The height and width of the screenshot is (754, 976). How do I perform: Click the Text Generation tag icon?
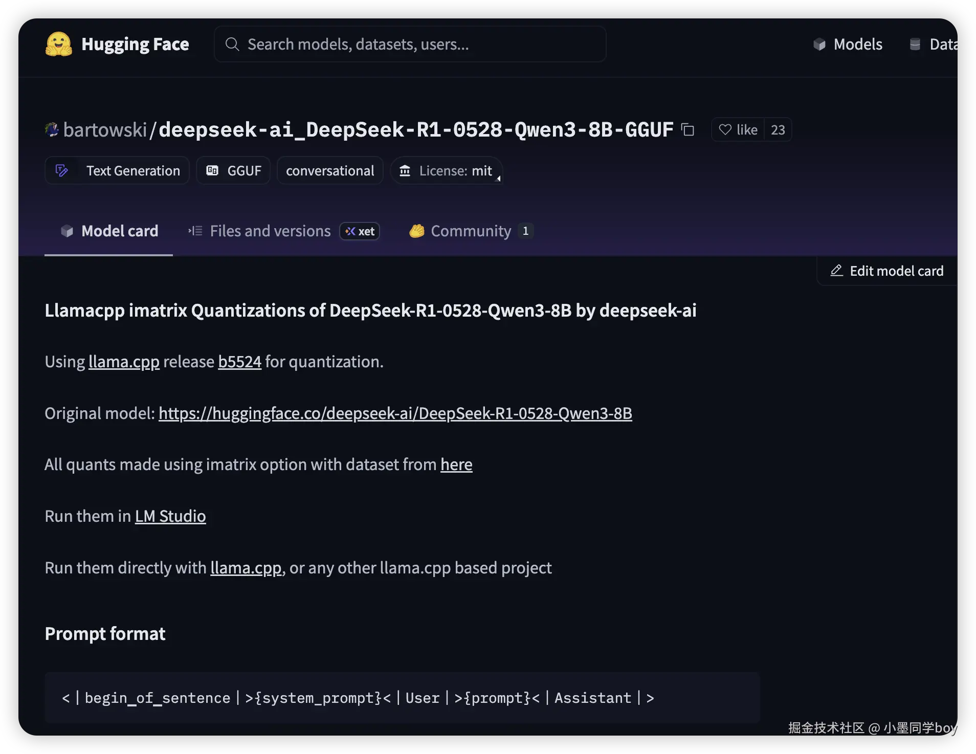[62, 171]
